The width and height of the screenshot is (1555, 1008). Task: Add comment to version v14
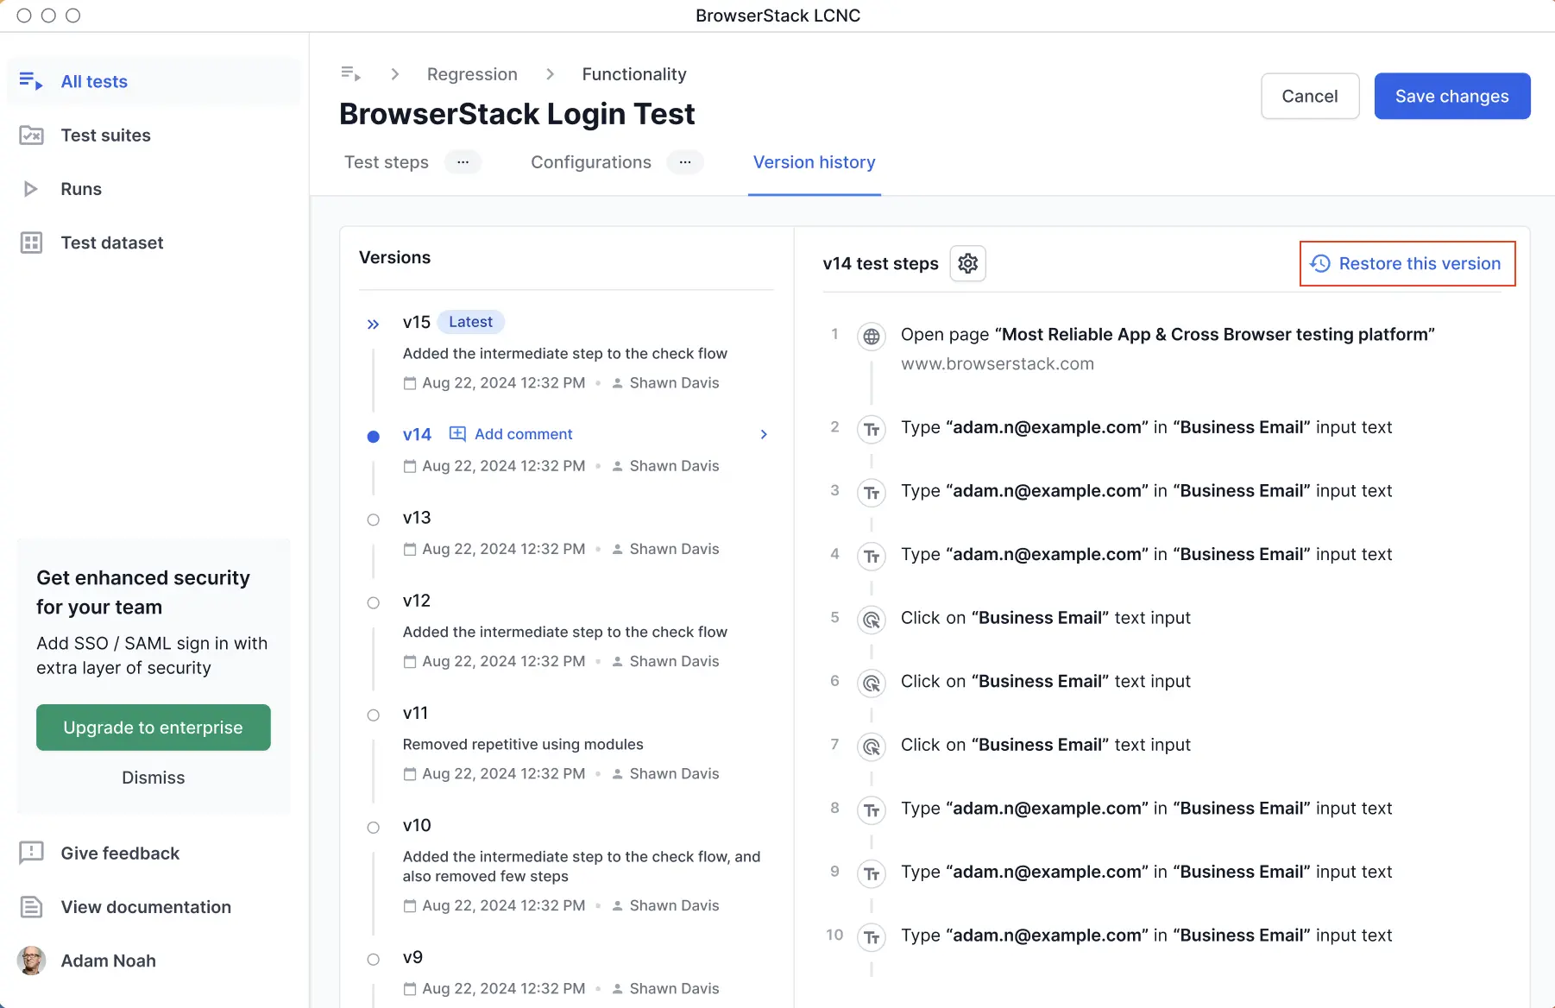(x=512, y=434)
